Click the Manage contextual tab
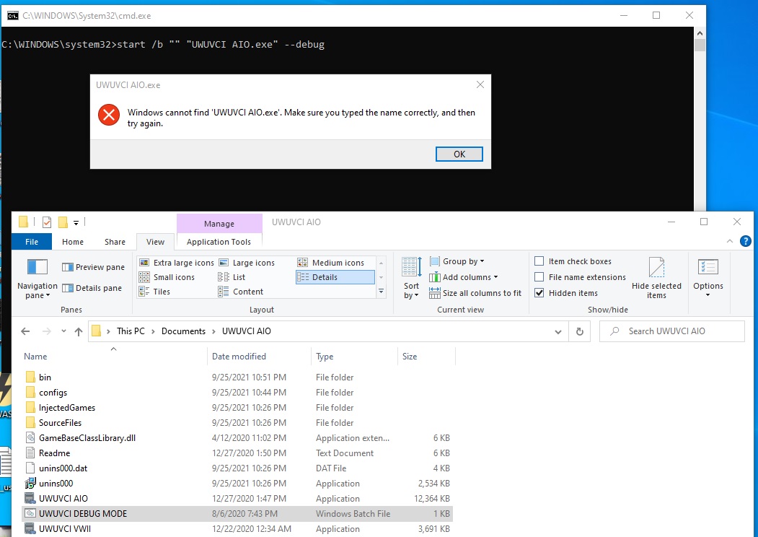 click(219, 224)
